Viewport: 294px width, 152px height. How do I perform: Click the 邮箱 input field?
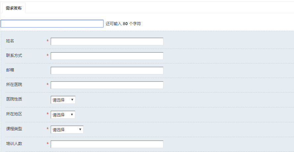(107, 70)
